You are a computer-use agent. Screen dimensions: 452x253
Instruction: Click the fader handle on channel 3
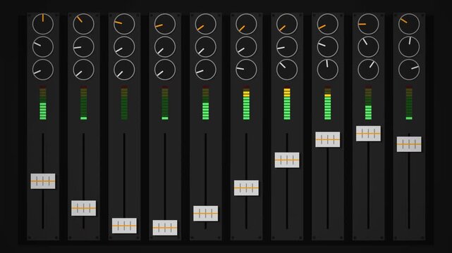point(124,226)
